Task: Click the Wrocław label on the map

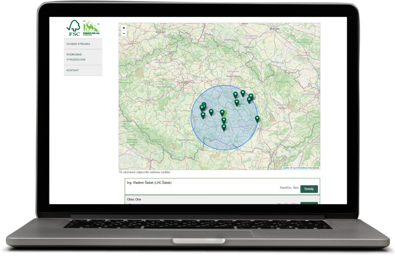Action: (274, 29)
